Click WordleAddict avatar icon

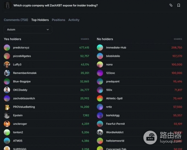click(x=100, y=132)
